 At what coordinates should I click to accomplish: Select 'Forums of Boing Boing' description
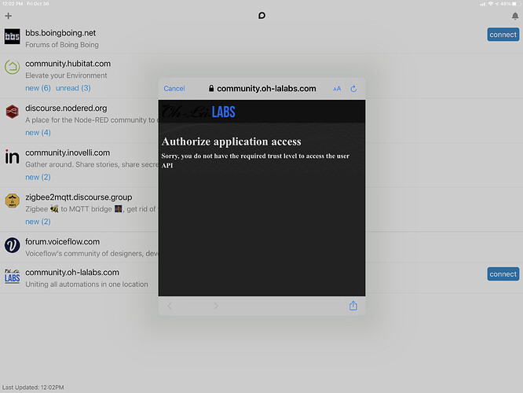62,45
